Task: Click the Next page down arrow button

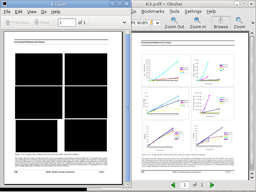Action: coord(42,23)
